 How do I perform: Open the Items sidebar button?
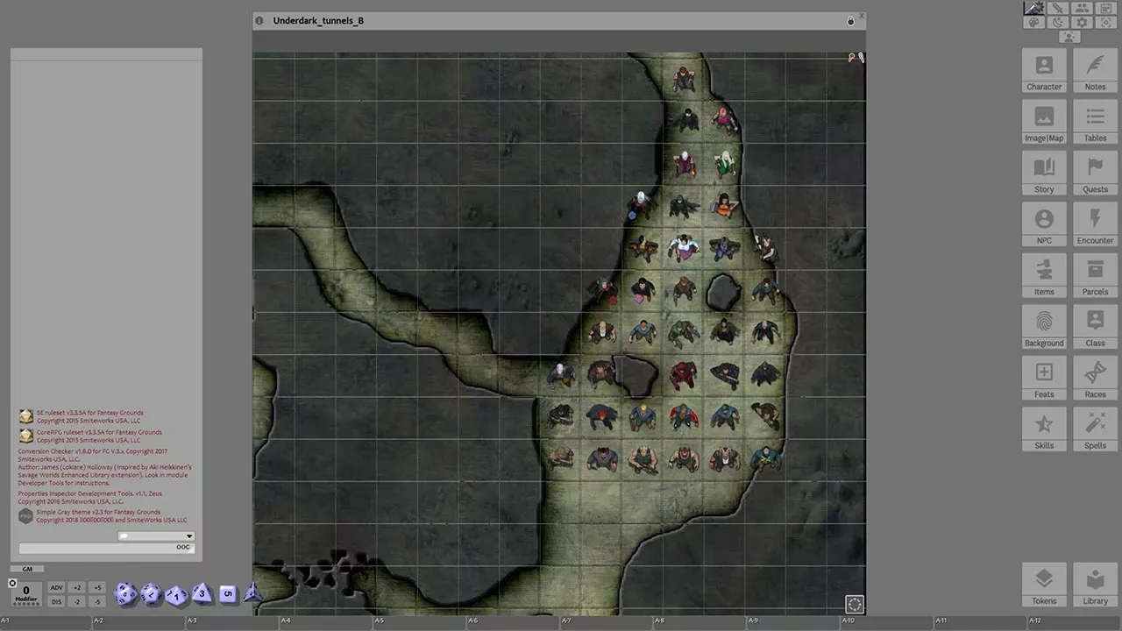(x=1044, y=275)
